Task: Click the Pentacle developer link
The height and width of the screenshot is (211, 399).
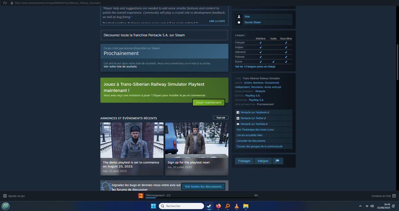Action: point(260,91)
